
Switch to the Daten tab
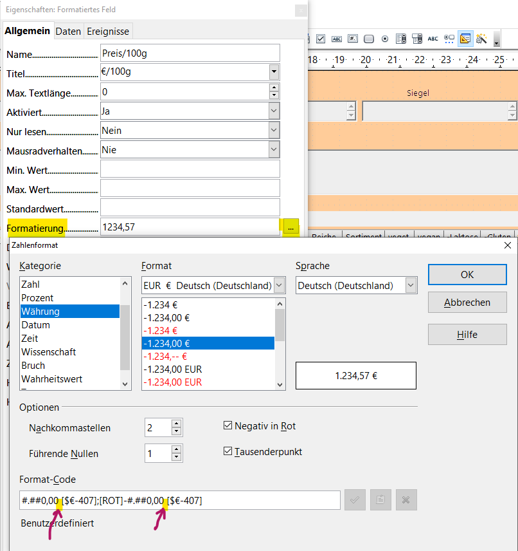[68, 31]
